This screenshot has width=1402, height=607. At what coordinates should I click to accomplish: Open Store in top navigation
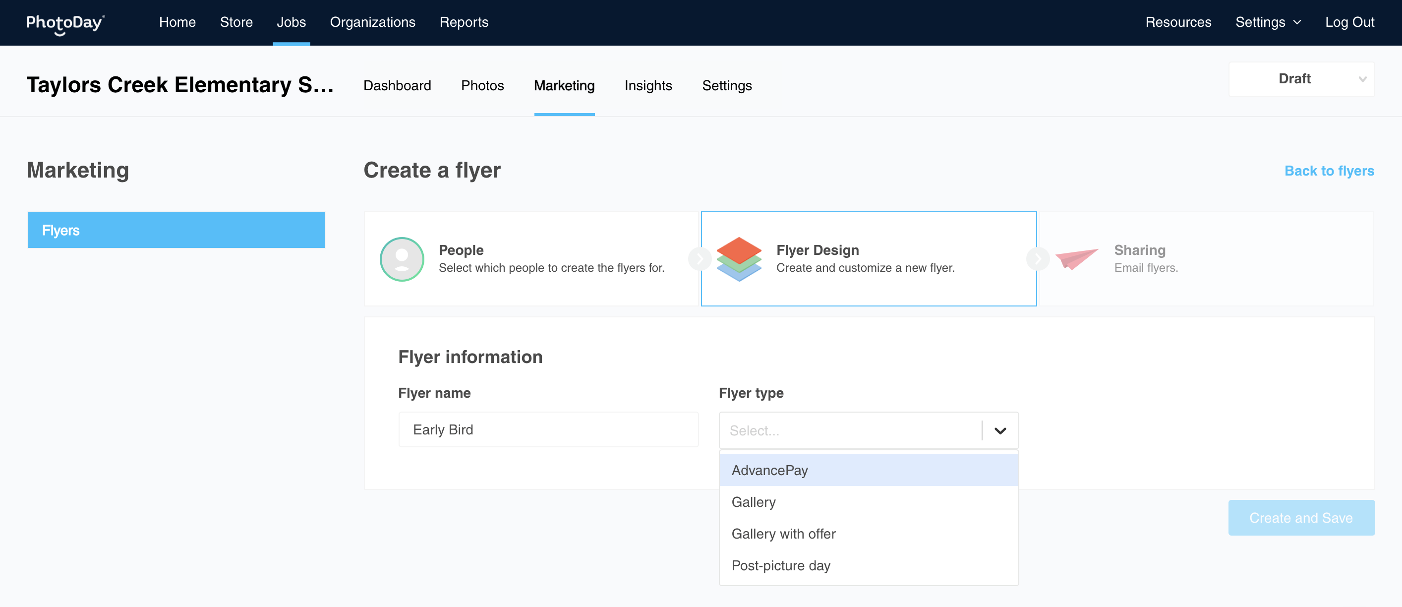pyautogui.click(x=236, y=22)
